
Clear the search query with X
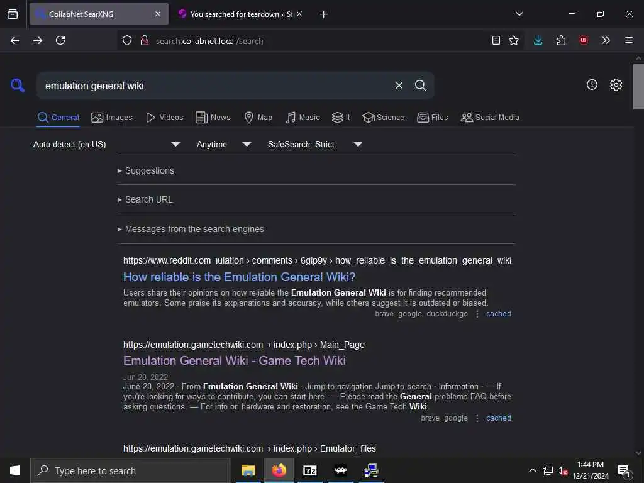click(x=399, y=86)
